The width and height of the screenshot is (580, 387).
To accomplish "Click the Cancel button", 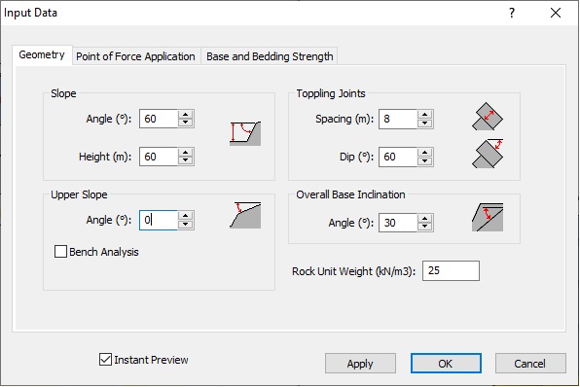I will 530,364.
